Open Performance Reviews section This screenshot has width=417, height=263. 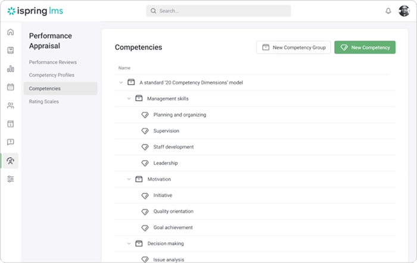52,62
